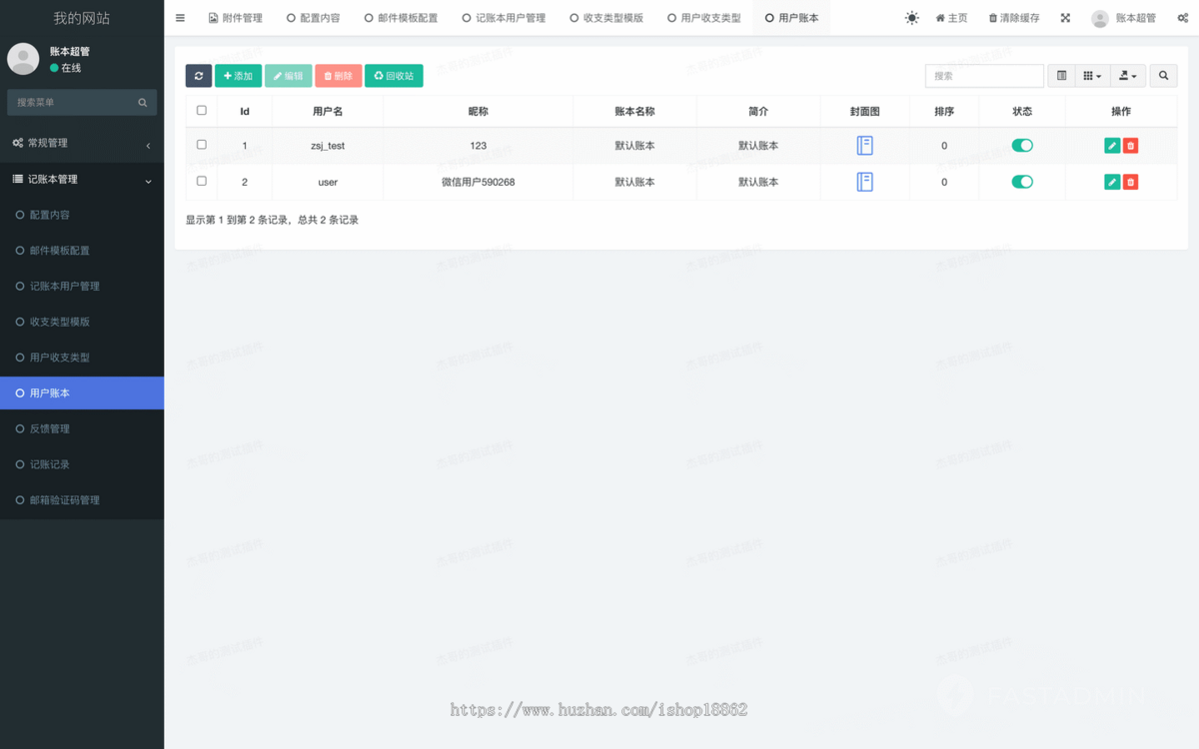This screenshot has height=749, width=1199.
Task: Check the select-all checkbox in the table header
Action: (x=201, y=111)
